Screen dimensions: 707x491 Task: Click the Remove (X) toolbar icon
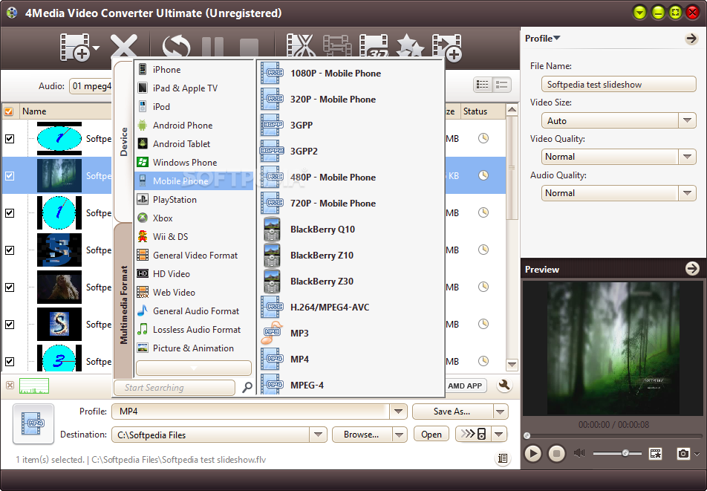(124, 47)
